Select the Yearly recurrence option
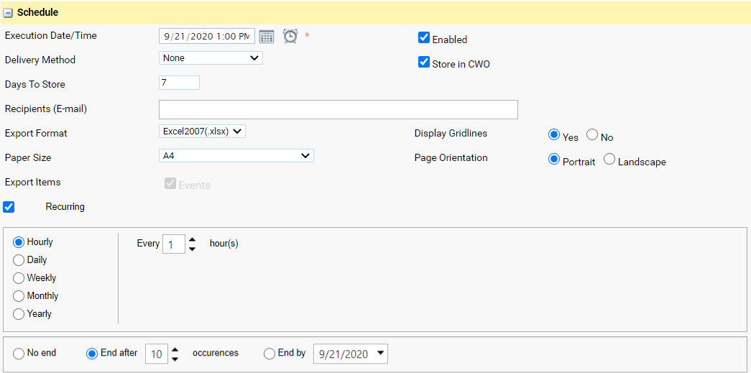This screenshot has height=373, width=751. (x=19, y=315)
